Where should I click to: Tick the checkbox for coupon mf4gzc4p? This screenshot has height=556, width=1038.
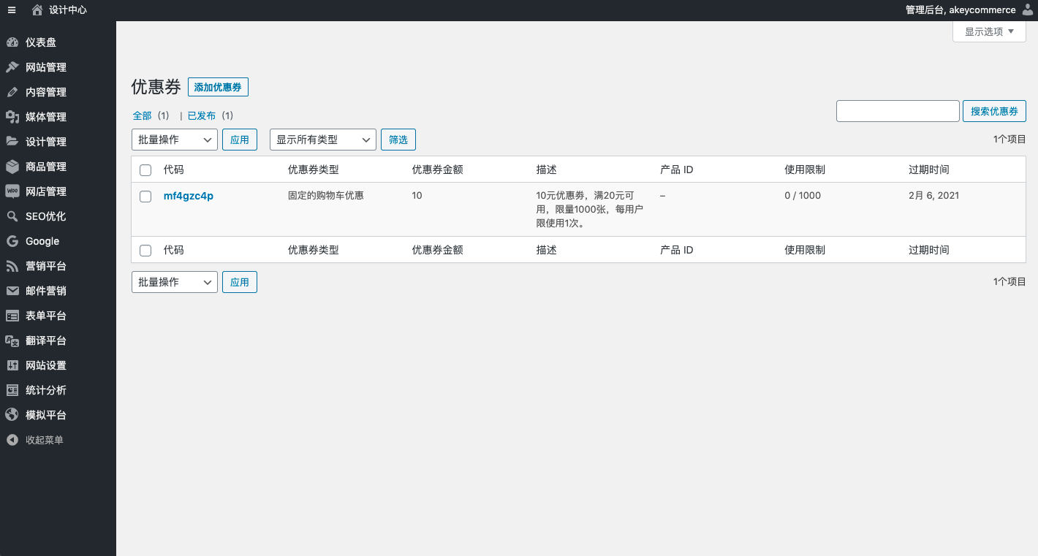pyautogui.click(x=145, y=197)
